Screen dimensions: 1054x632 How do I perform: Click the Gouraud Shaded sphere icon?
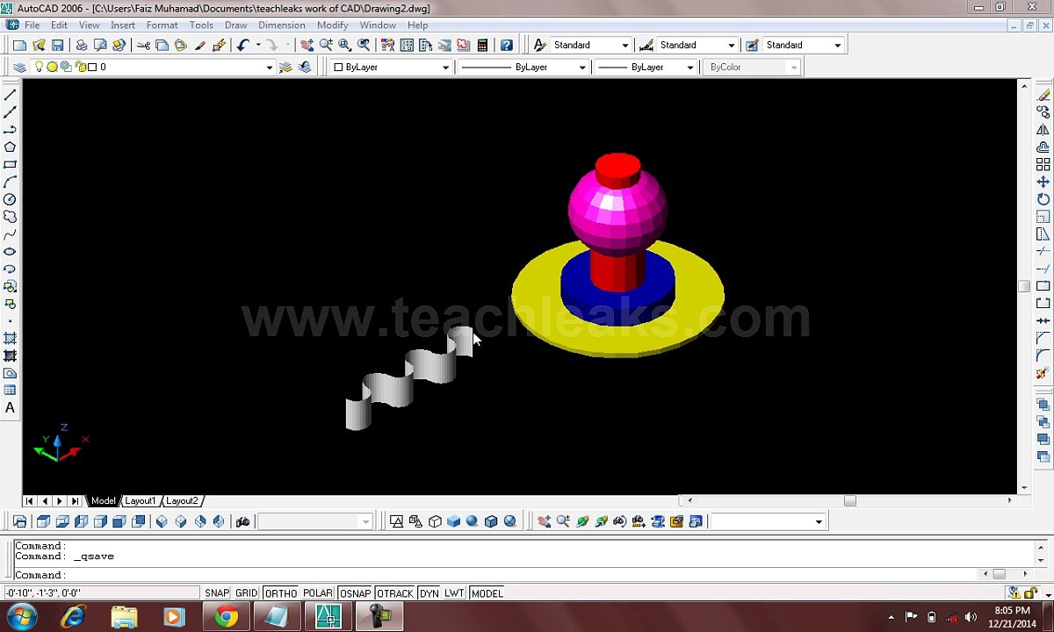point(473,521)
